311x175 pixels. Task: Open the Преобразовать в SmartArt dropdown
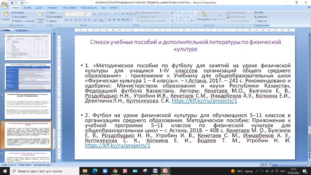tap(152, 21)
